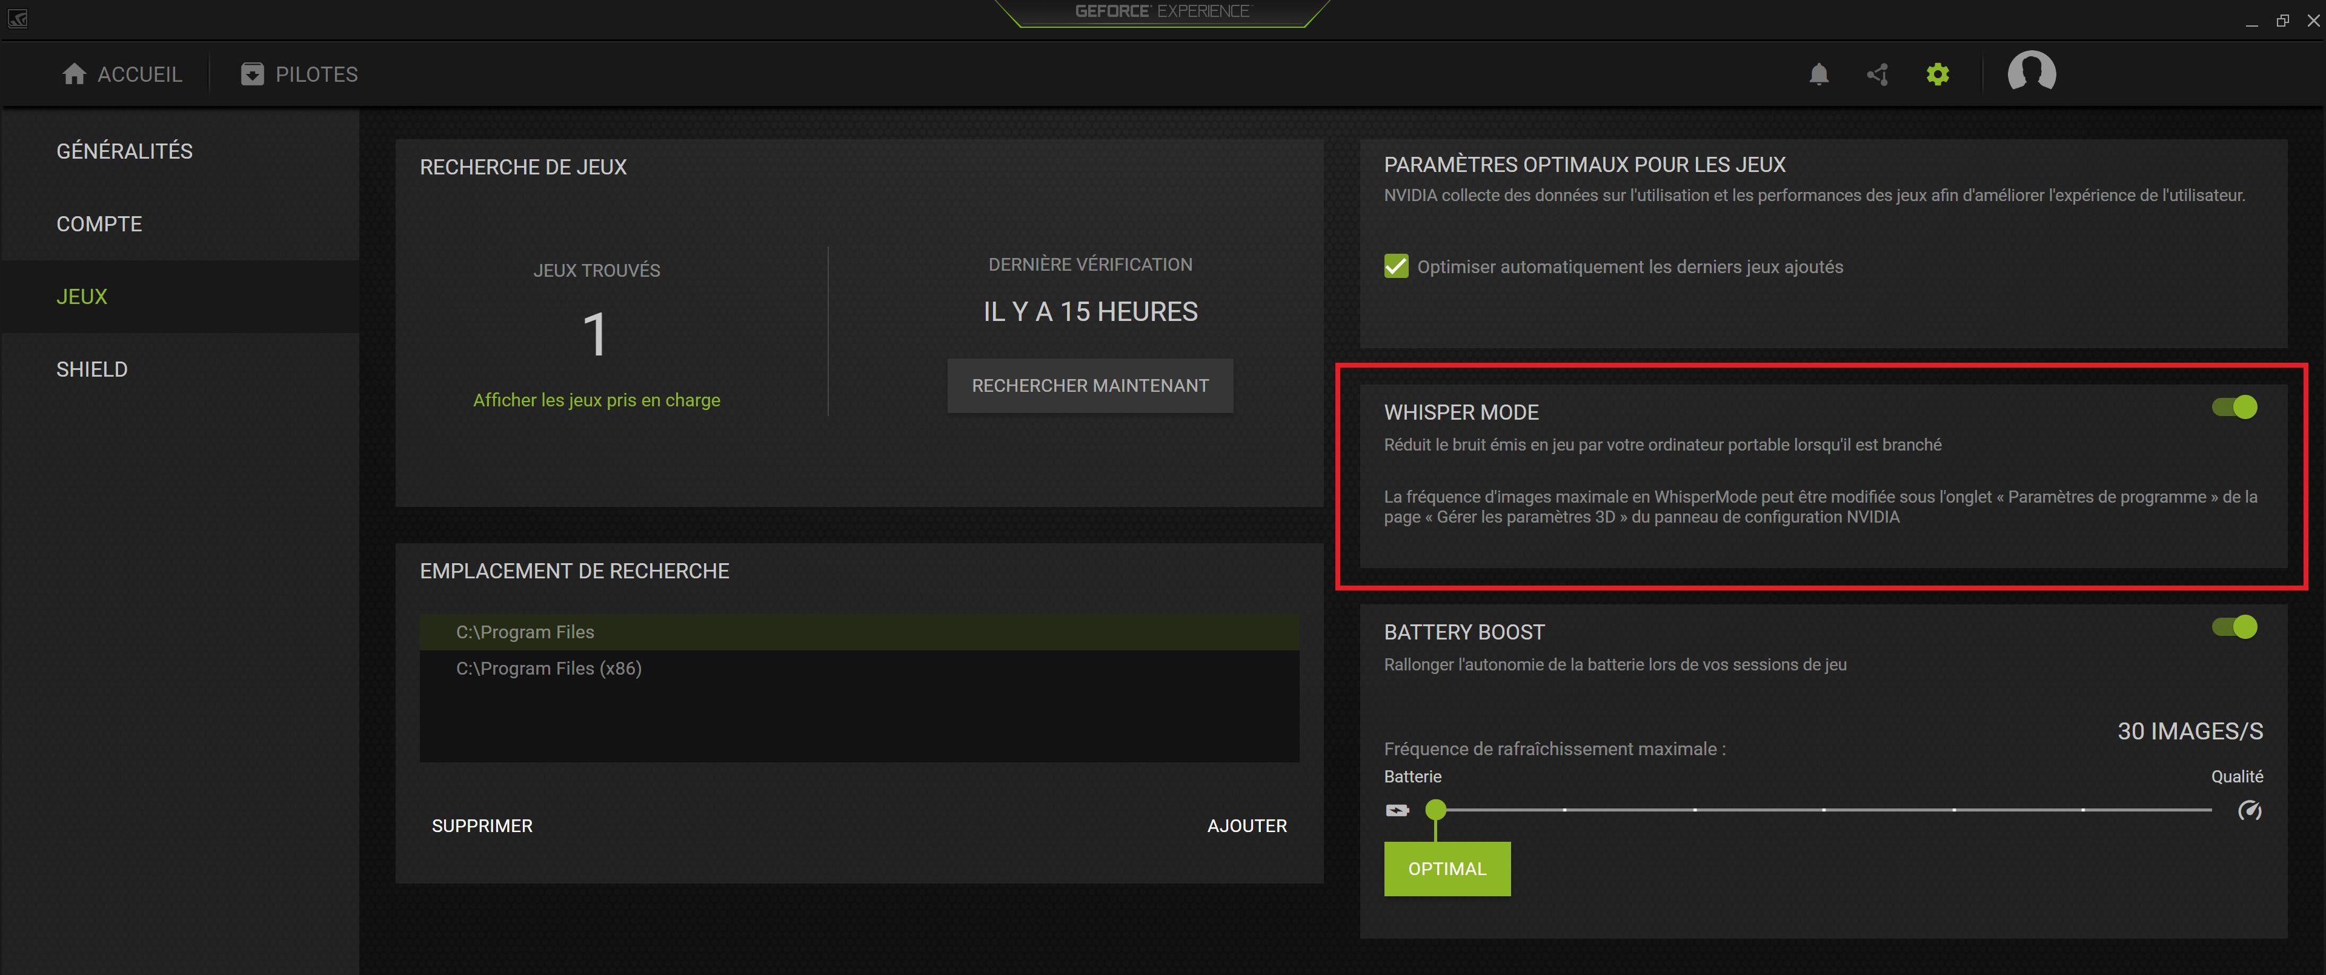Open the GÉNÉRALITÉS settings section

coord(181,151)
